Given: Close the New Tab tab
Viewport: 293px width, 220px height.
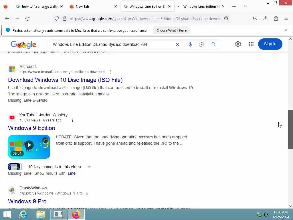Looking at the screenshot, I should point(116,6).
